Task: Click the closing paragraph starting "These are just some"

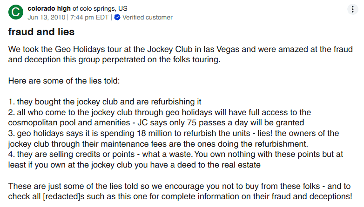Action: coord(180,191)
